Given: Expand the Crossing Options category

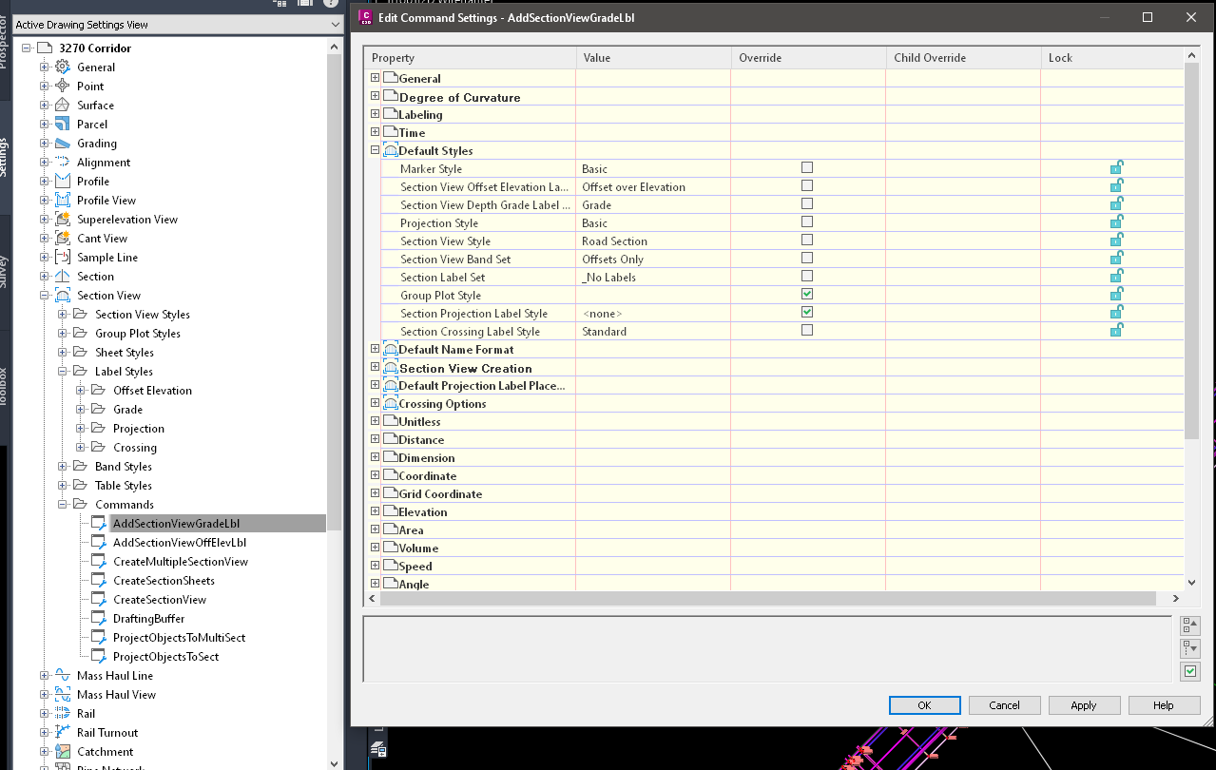Looking at the screenshot, I should coord(374,403).
